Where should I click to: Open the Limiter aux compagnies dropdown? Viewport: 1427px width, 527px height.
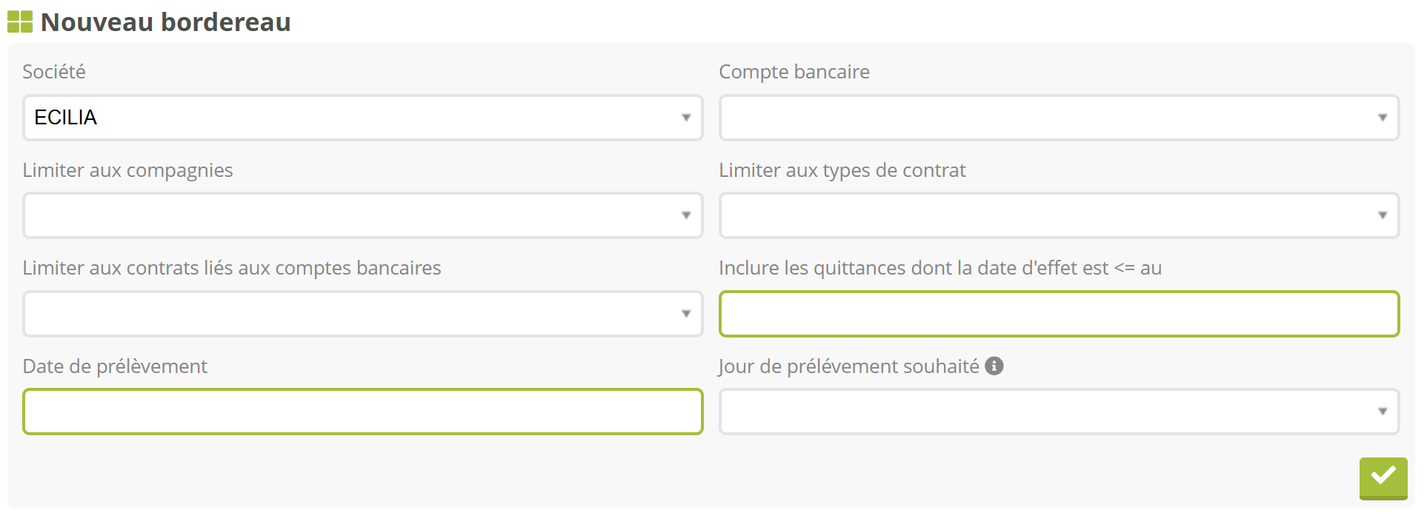[x=356, y=215]
